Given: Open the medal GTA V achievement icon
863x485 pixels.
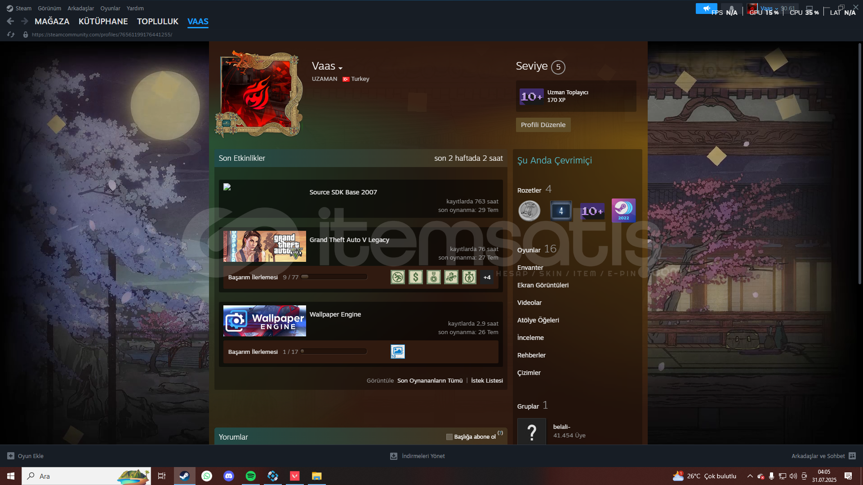Looking at the screenshot, I should 434,277.
